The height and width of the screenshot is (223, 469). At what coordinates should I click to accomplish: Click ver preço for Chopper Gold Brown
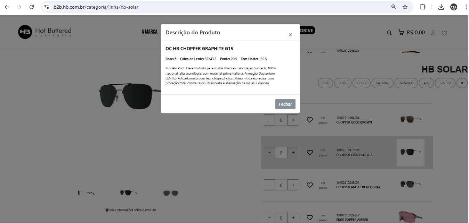tap(323, 120)
